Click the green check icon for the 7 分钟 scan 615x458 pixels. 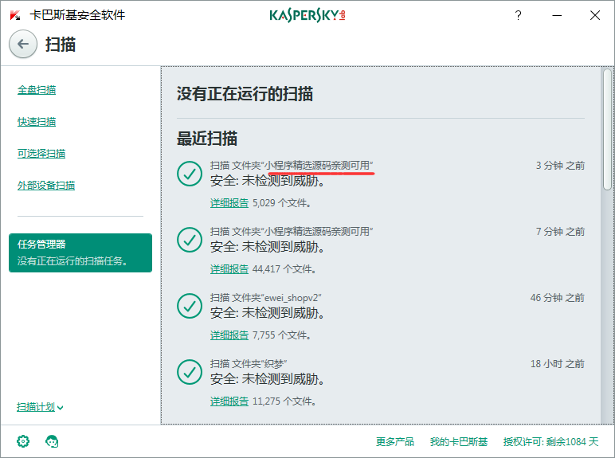click(x=190, y=240)
